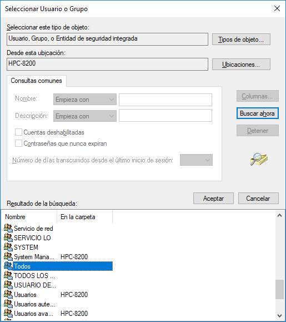The height and width of the screenshot is (322, 286).
Task: Toggle Contraseñas que nunca expiran checkbox
Action: 18,143
